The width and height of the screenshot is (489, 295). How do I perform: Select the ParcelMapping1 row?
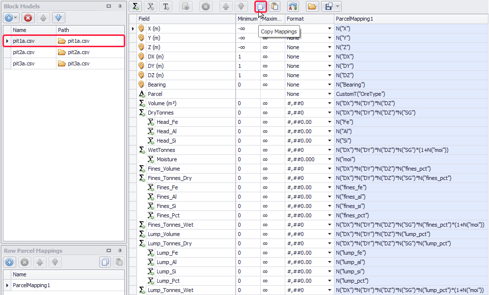point(31,285)
